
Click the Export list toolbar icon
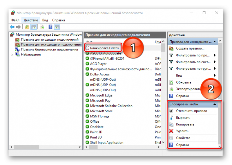coord(42,27)
